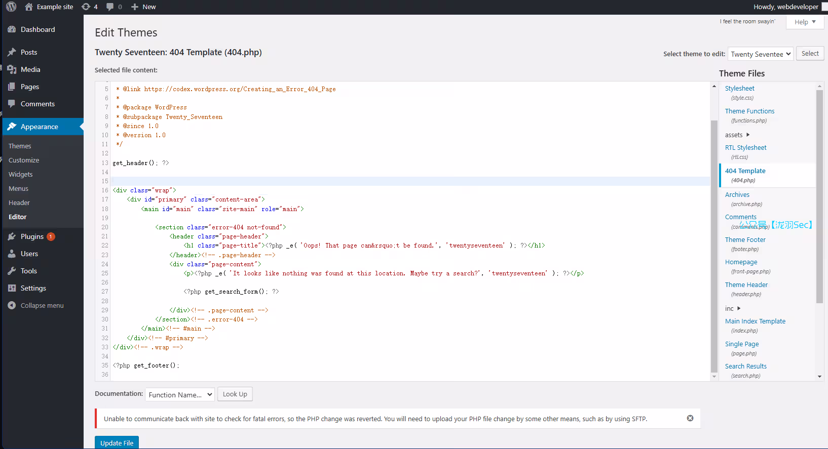Open the Function Name documentation dropdown
The width and height of the screenshot is (828, 449).
[180, 394]
